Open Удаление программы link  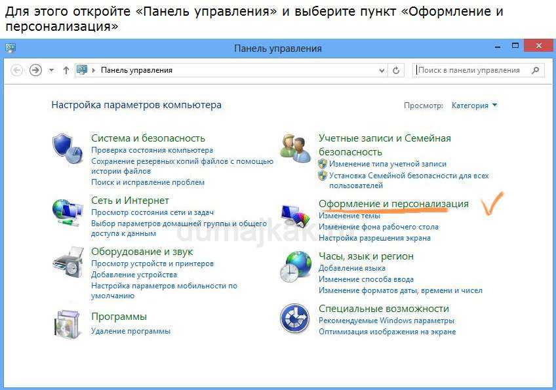tap(130, 331)
